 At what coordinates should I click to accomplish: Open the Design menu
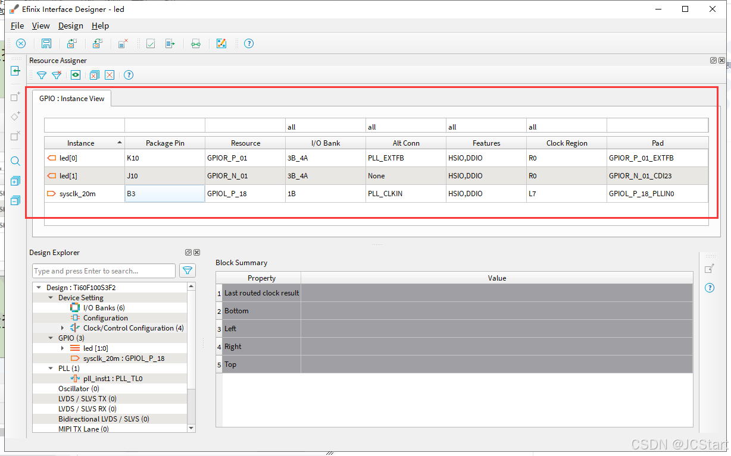click(x=71, y=26)
